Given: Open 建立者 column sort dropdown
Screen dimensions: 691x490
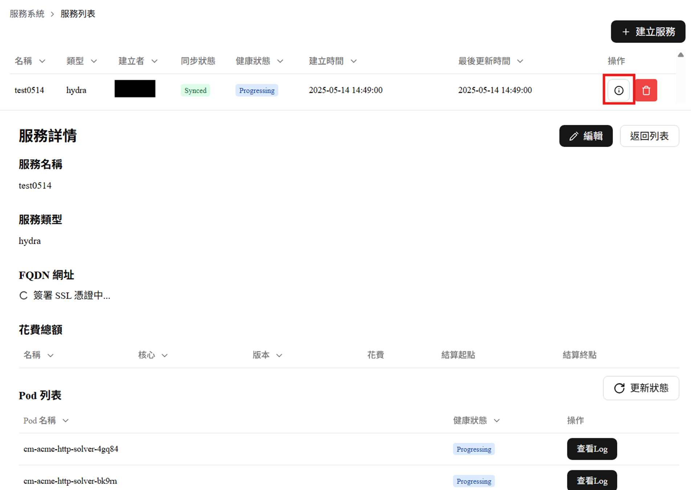Looking at the screenshot, I should pyautogui.click(x=154, y=61).
